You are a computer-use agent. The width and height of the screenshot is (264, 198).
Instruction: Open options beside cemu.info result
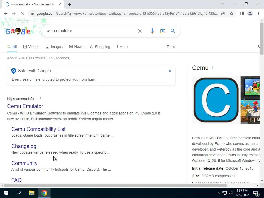coord(40,99)
